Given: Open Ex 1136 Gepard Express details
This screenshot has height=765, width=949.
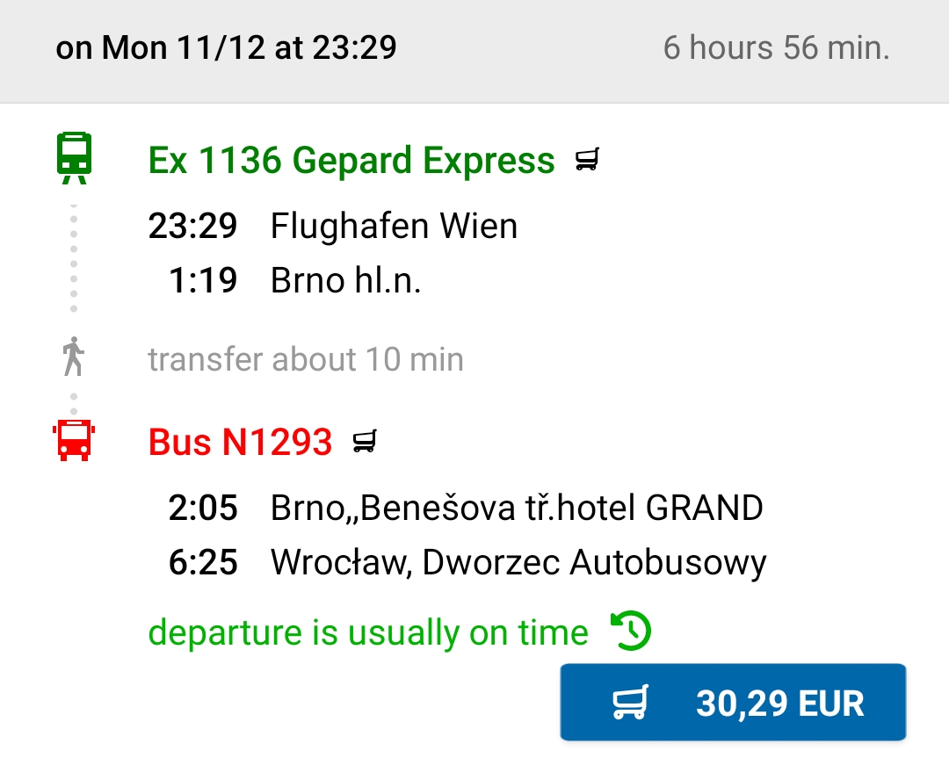Looking at the screenshot, I should (x=351, y=160).
